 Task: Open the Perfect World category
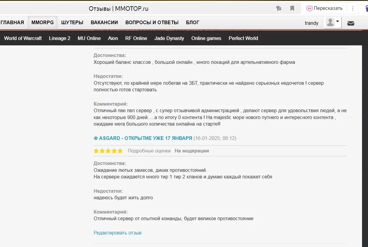point(243,38)
